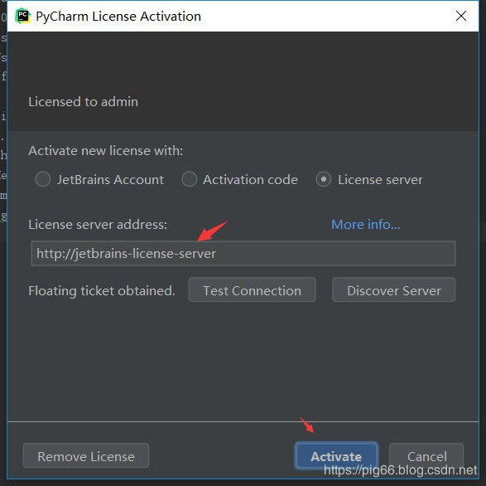
Task: Open the More info... link
Action: 366,224
